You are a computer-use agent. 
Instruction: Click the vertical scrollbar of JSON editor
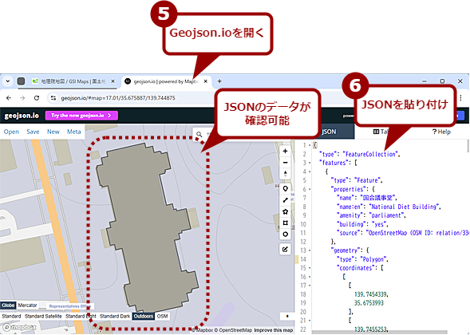point(468,146)
